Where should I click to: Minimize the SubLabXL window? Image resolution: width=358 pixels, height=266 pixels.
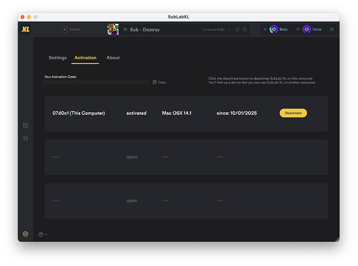(29, 17)
